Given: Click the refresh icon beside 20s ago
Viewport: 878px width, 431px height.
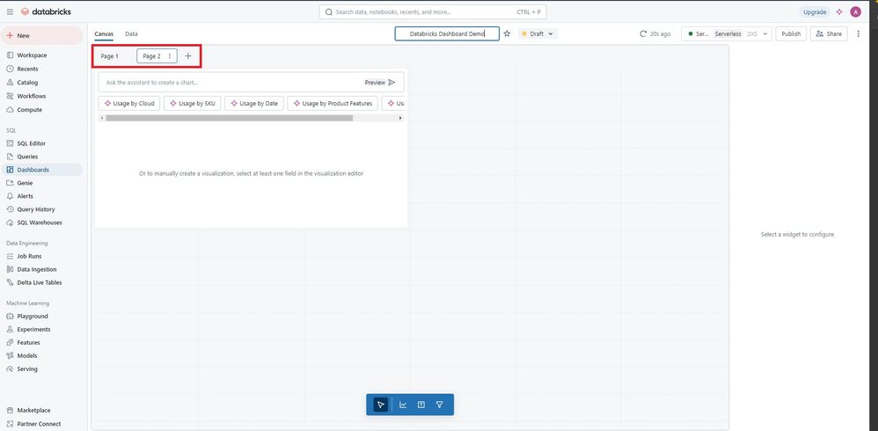Looking at the screenshot, I should [644, 33].
